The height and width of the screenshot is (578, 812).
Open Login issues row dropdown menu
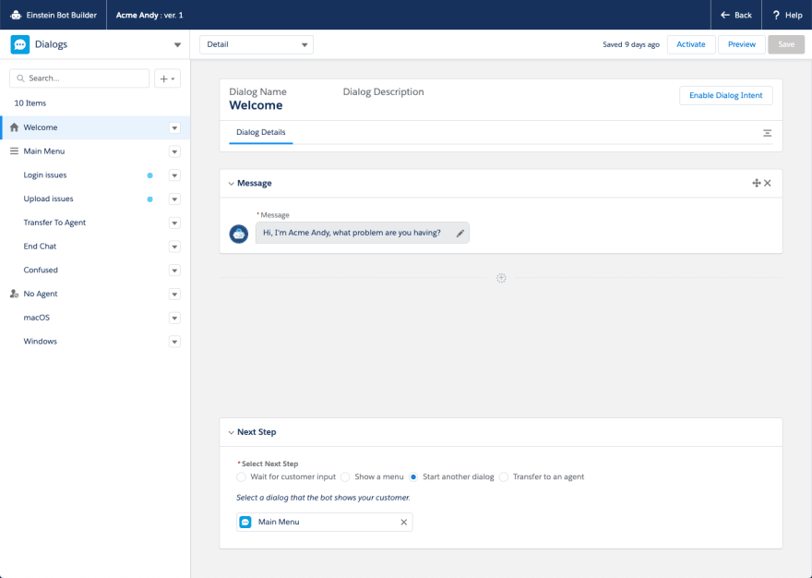coord(174,175)
